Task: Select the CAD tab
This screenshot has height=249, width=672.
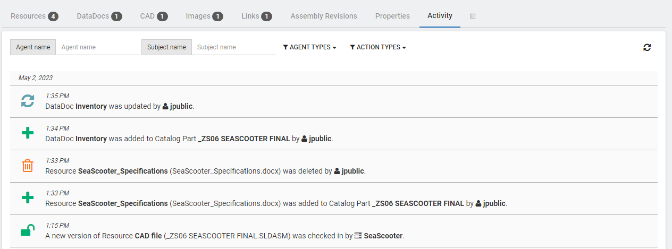Action: click(x=154, y=16)
